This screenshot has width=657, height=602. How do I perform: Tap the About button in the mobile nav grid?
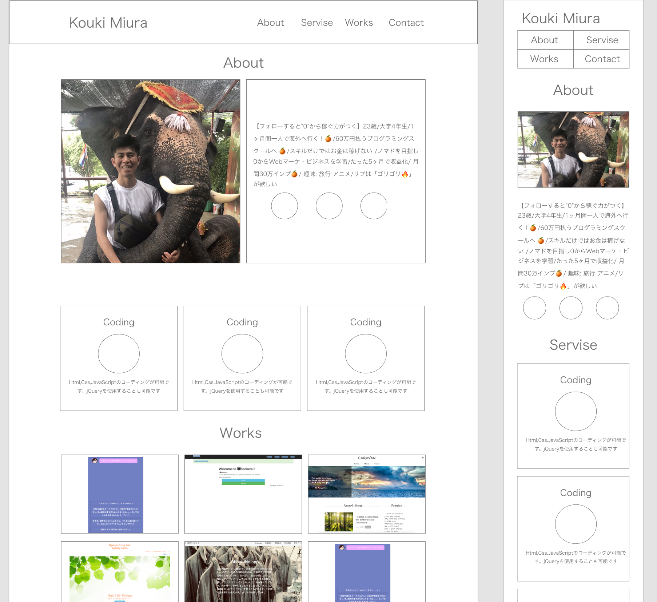[545, 40]
